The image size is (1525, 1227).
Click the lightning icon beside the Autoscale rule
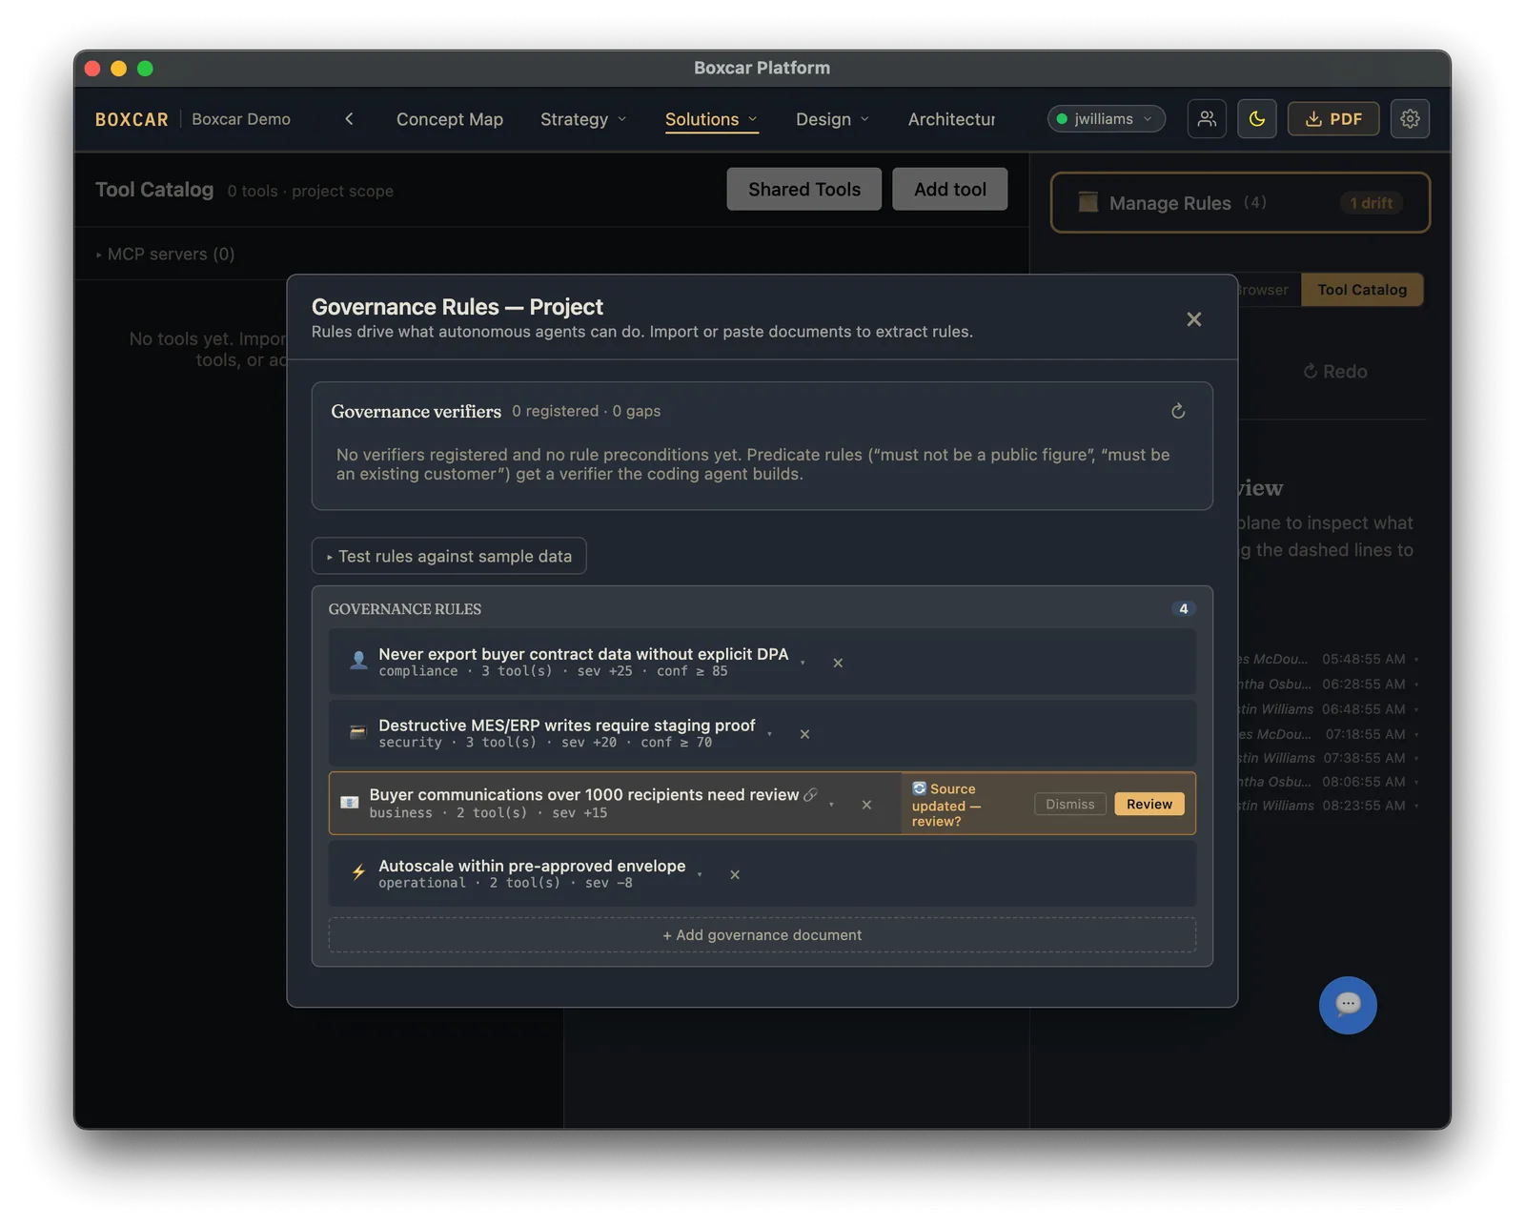(x=358, y=872)
